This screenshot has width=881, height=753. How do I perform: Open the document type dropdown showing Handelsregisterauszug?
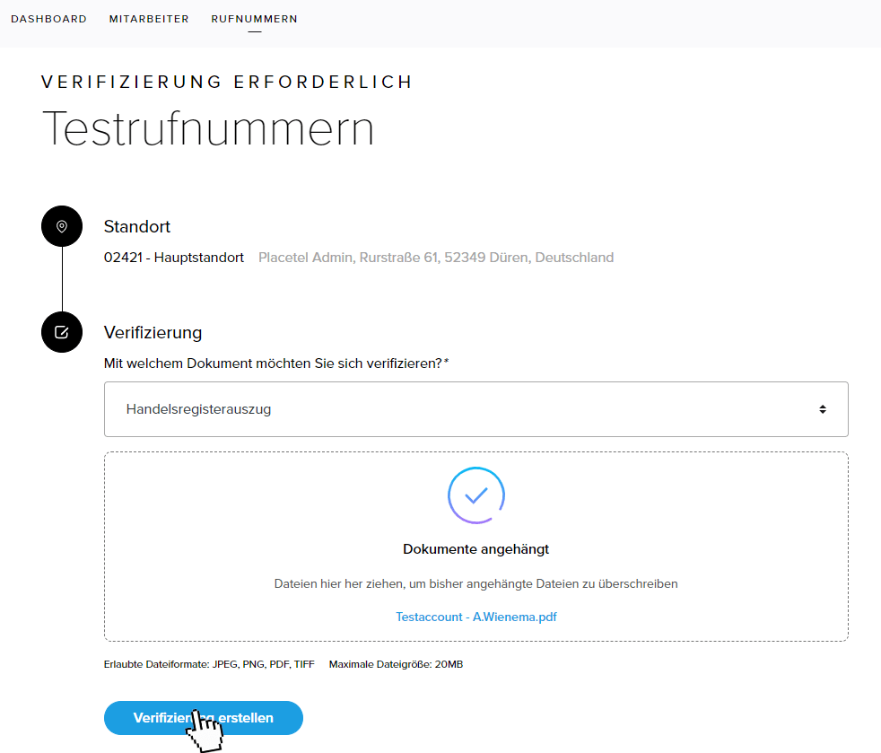pyautogui.click(x=475, y=408)
